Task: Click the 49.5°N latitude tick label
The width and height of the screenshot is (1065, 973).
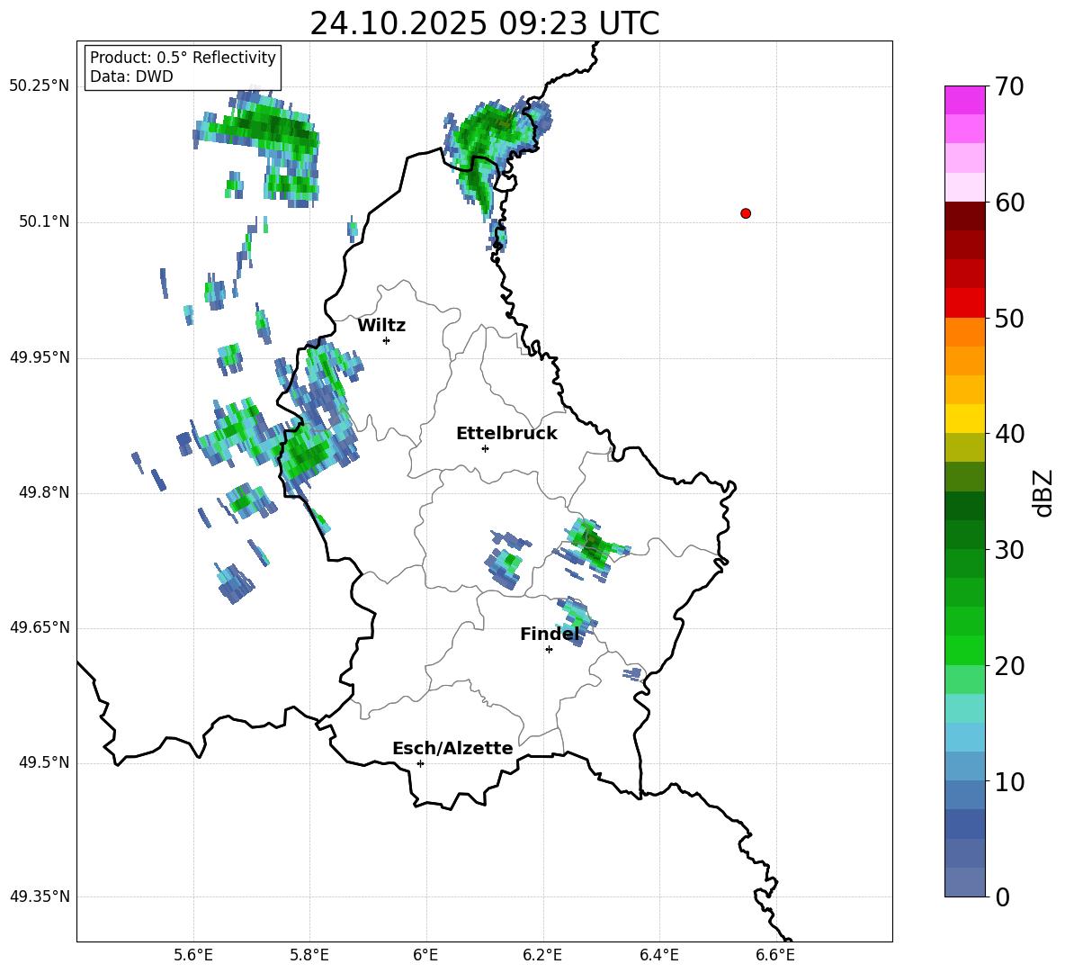Action: [x=44, y=762]
